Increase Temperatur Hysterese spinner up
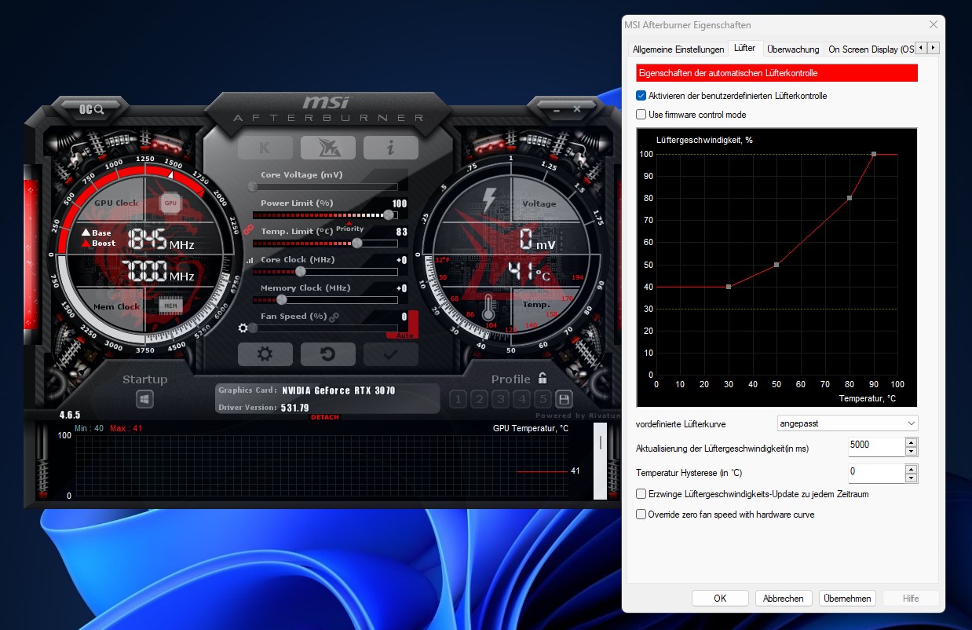The width and height of the screenshot is (972, 630). (911, 469)
